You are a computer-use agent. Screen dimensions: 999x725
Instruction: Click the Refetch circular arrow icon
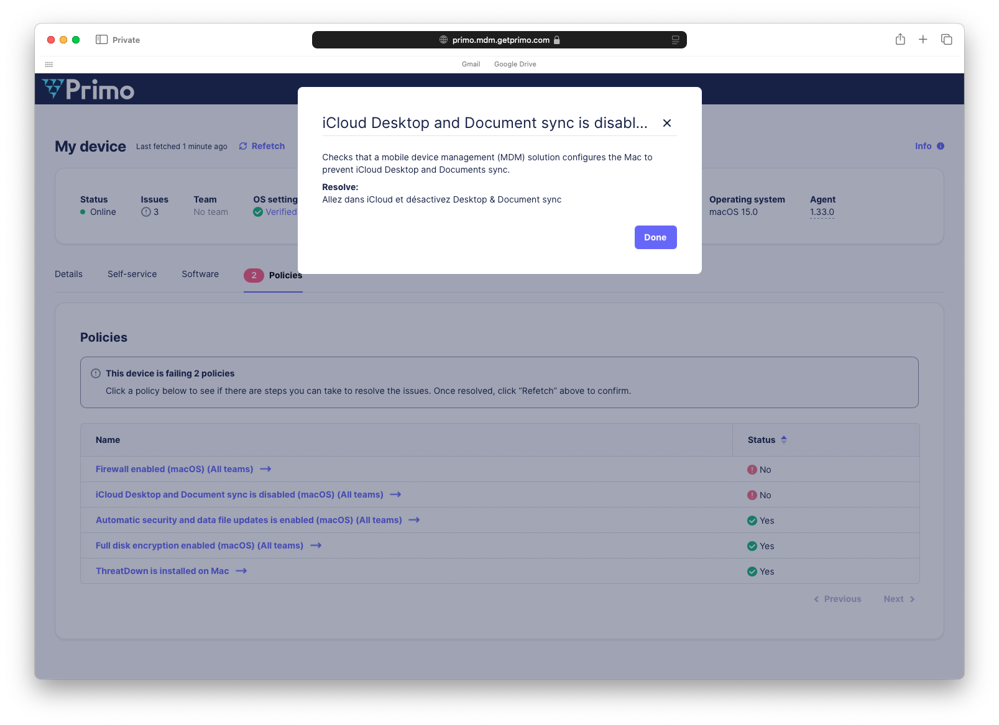pyautogui.click(x=243, y=146)
